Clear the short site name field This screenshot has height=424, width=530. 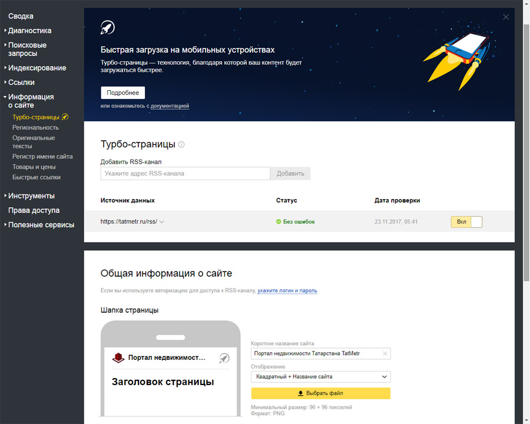[385, 354]
